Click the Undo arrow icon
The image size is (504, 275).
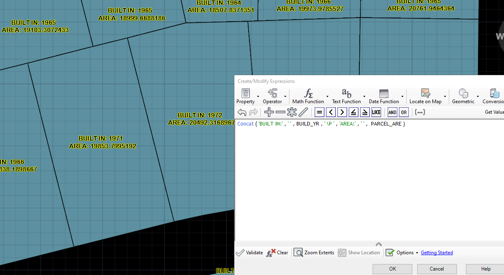click(x=242, y=112)
